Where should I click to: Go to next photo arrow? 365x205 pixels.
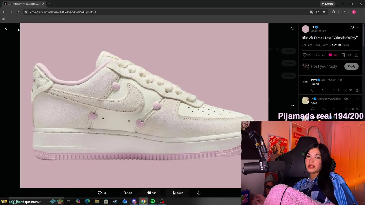293,106
